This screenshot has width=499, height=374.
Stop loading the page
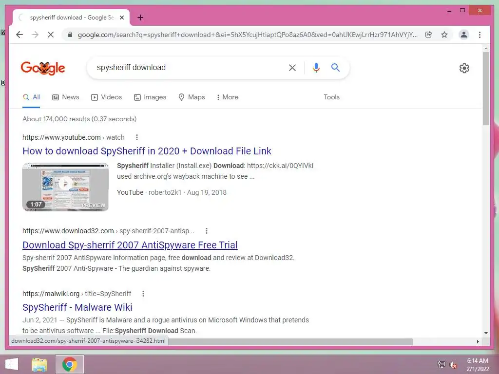[x=51, y=35]
